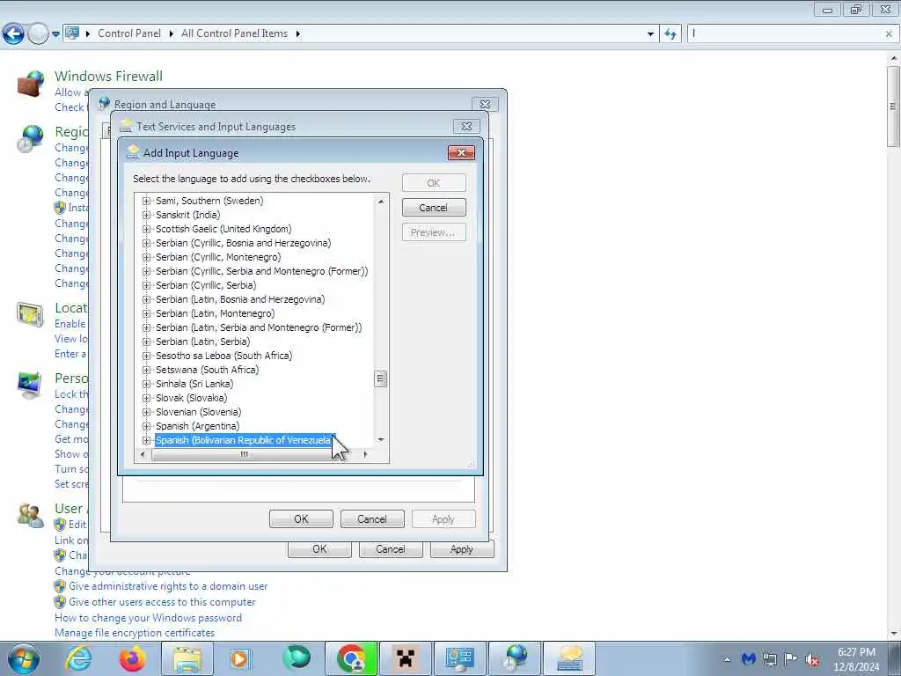
Task: Close the Add Input Language dialog
Action: click(461, 153)
